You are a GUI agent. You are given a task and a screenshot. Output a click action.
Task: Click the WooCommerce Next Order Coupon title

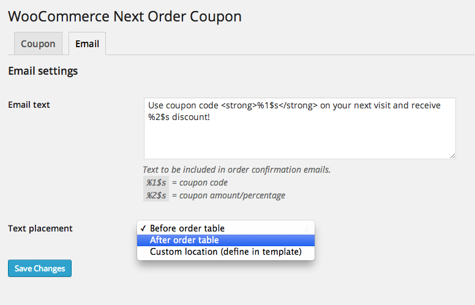tap(125, 17)
